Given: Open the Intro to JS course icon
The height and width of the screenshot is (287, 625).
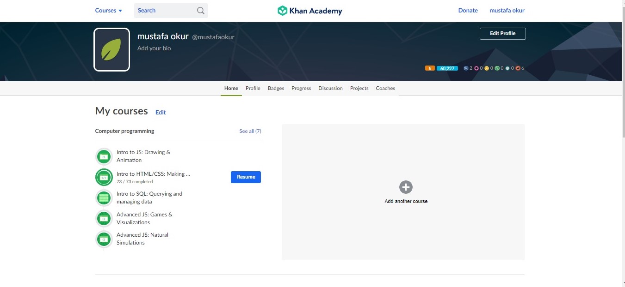Looking at the screenshot, I should 104,156.
